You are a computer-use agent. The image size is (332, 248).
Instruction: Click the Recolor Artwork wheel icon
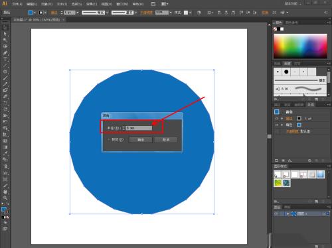199,13
